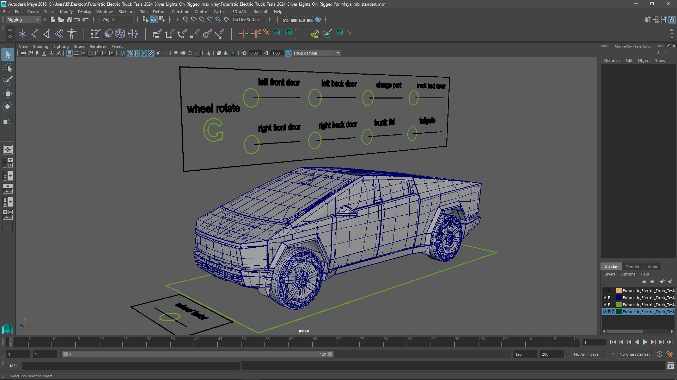Viewport: 677px width, 380px height.
Task: Switch to the single-pane layout
Action: [8, 150]
